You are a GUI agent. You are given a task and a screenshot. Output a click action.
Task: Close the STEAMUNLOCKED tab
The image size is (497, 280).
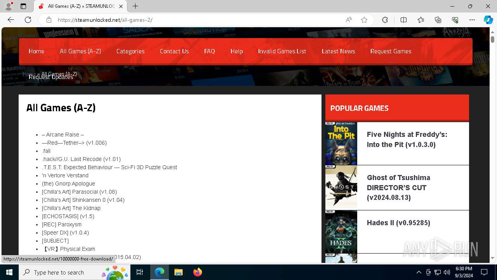coord(121,6)
